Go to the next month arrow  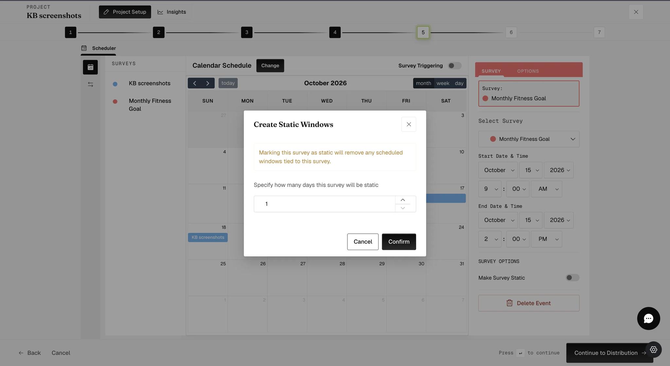(208, 83)
